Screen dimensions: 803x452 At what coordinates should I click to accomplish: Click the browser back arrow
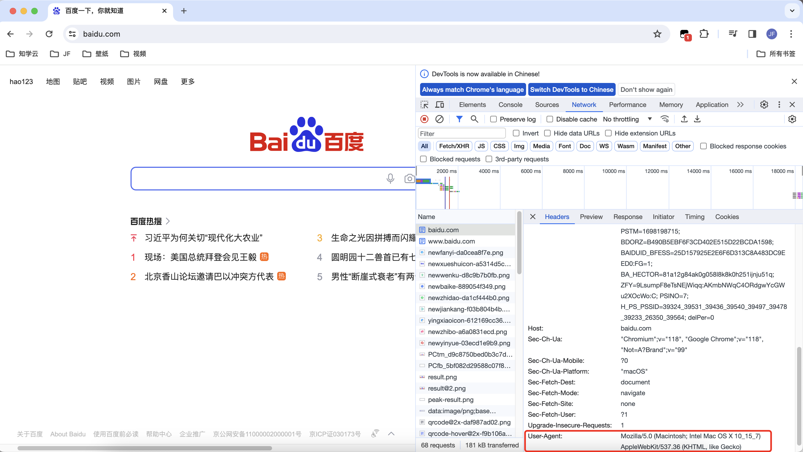(10, 34)
